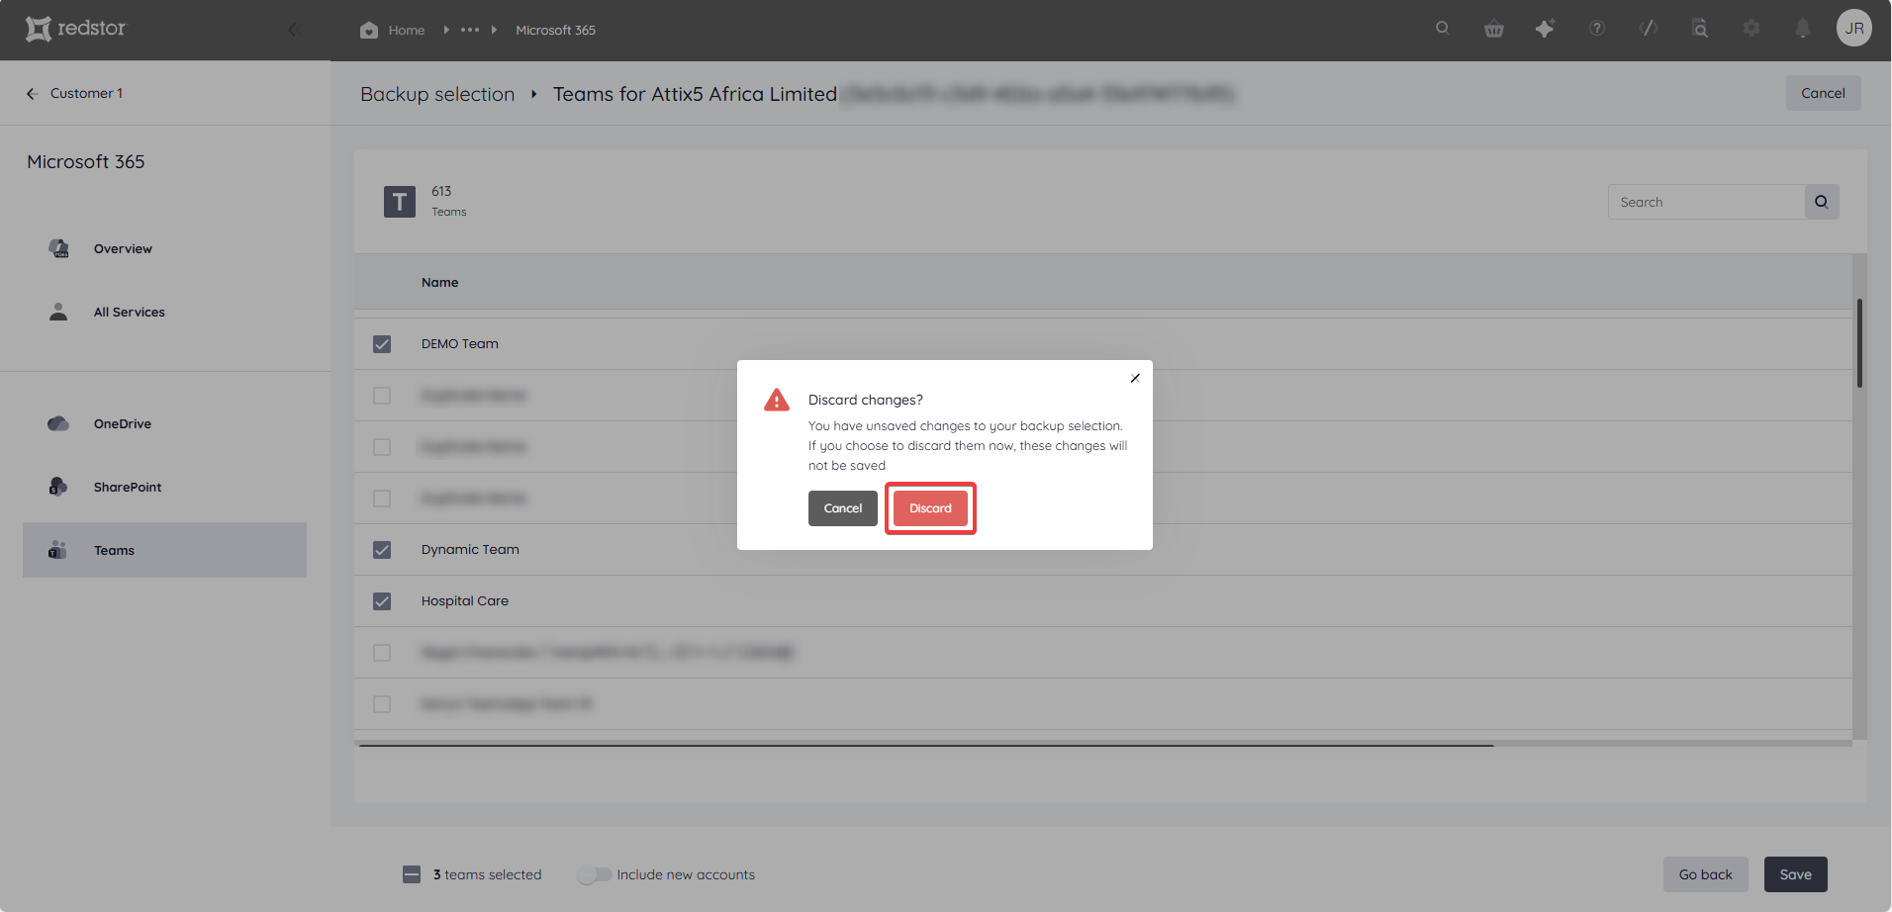
Task: Click the All Services person icon
Action: [x=58, y=312]
